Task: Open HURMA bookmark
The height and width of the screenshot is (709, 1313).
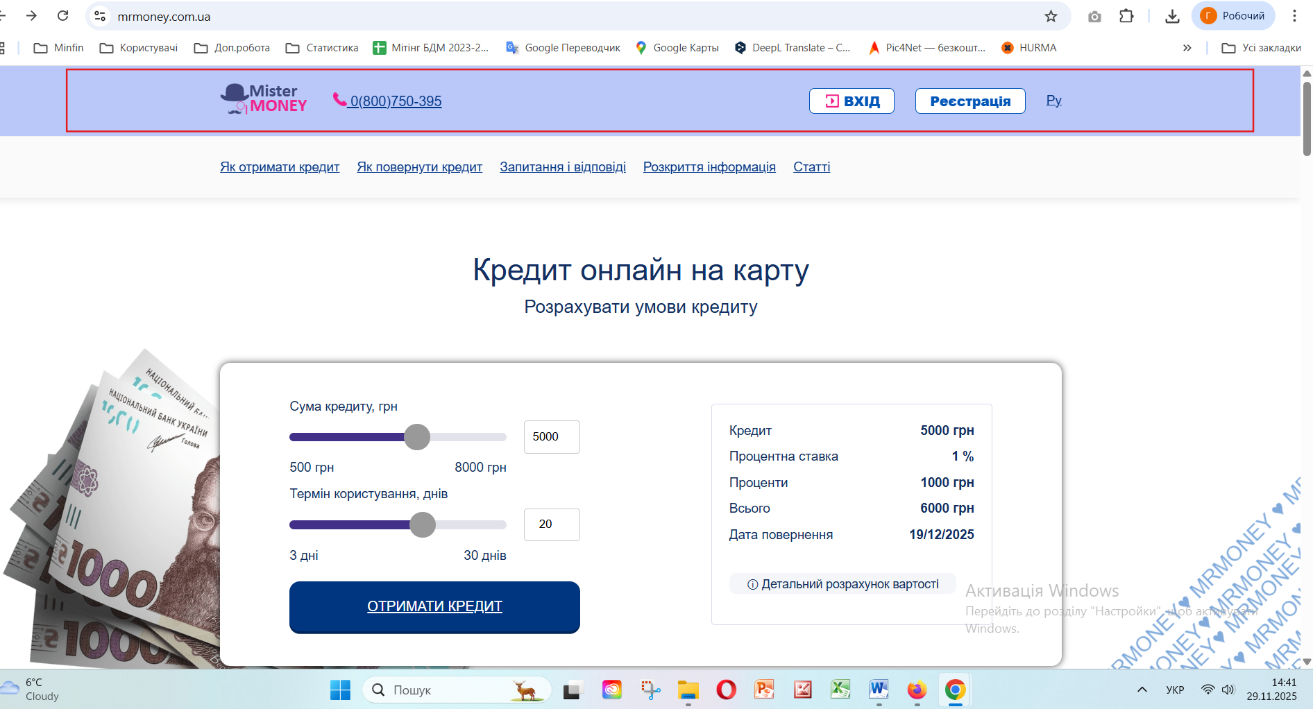Action: [1029, 48]
